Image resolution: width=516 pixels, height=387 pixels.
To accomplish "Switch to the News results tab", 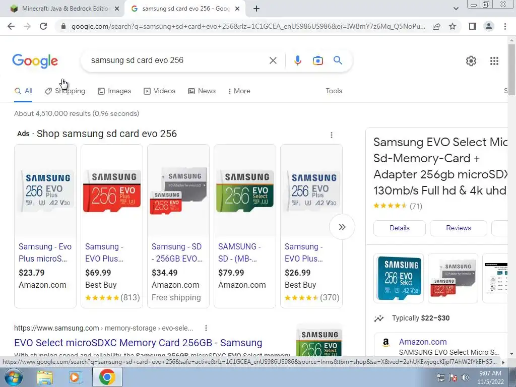I will [202, 91].
